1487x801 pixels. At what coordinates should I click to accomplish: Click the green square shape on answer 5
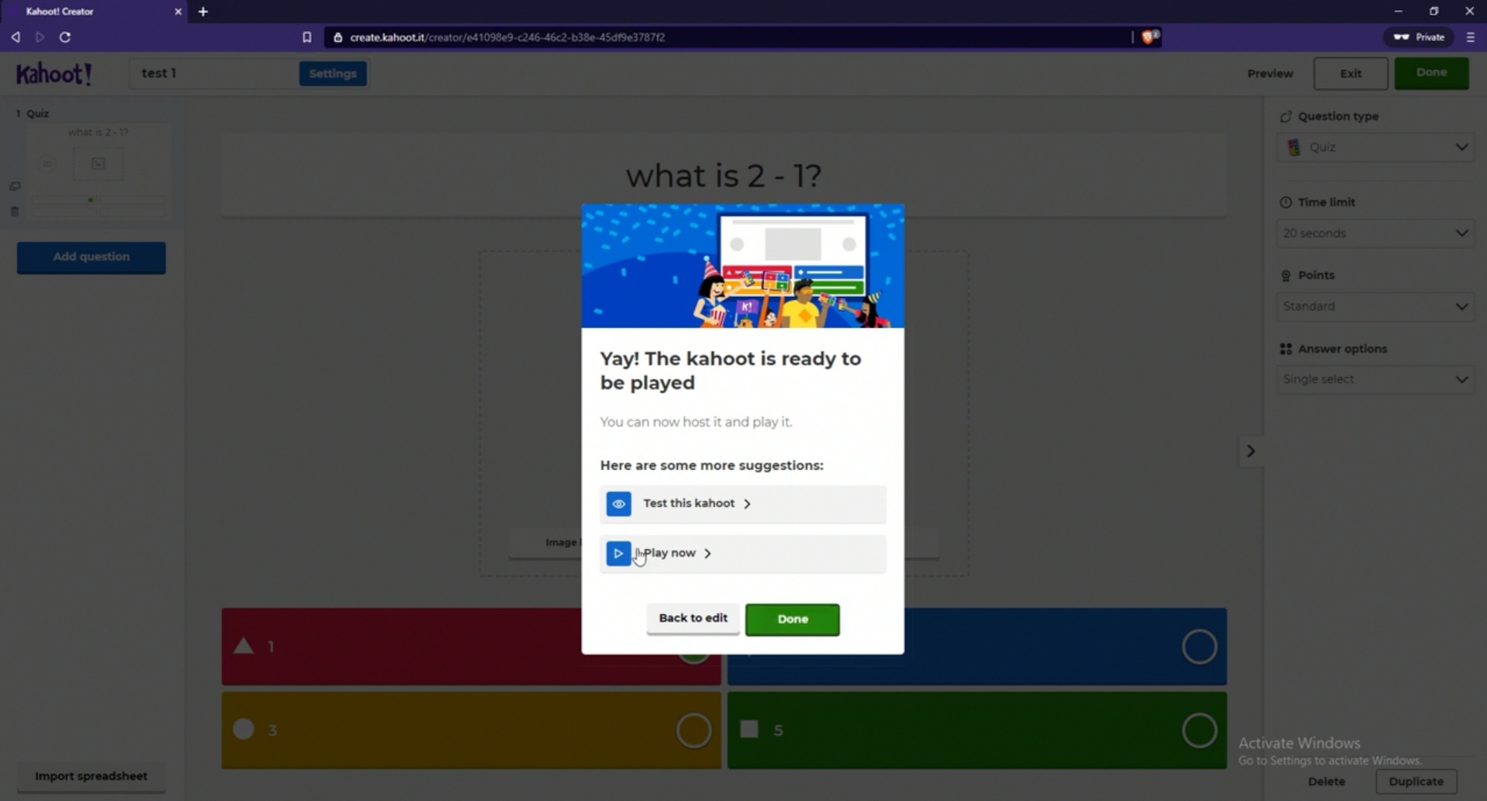point(749,729)
